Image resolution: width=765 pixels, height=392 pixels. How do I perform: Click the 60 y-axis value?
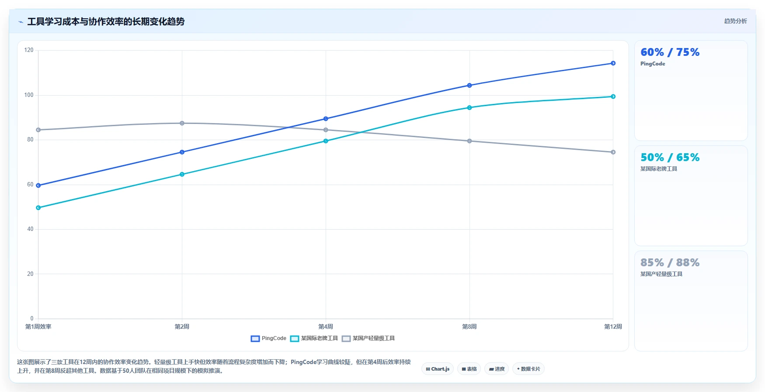click(x=30, y=185)
